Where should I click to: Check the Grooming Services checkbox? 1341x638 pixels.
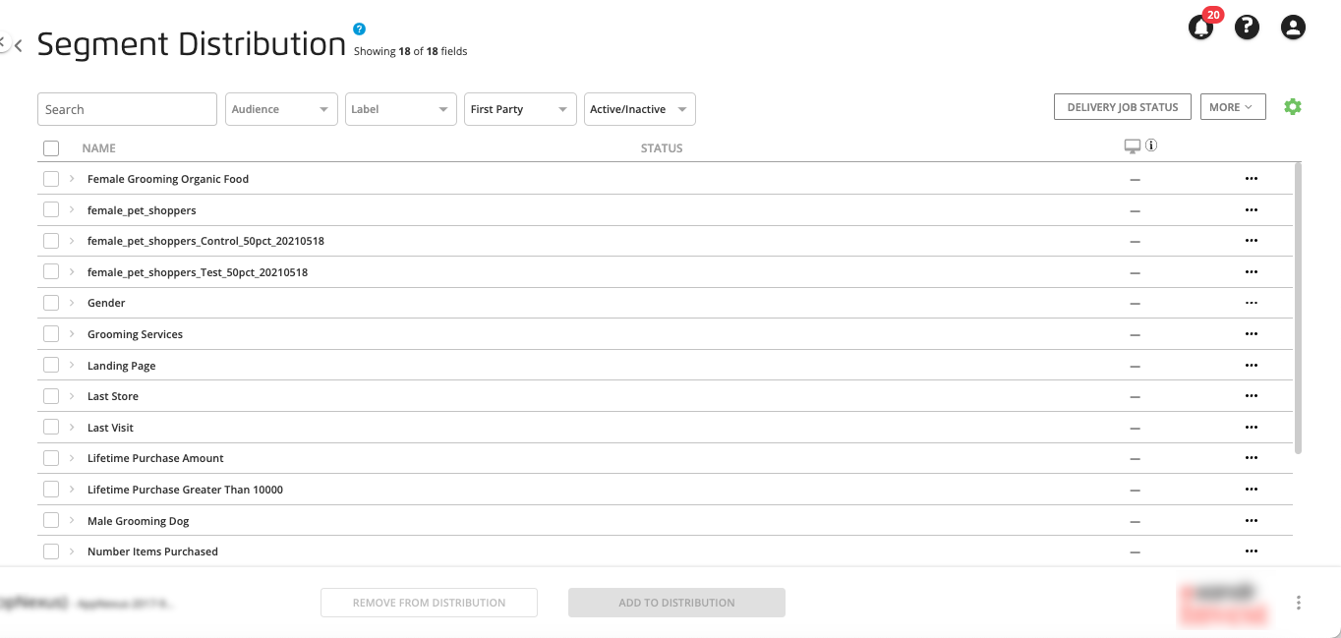coord(51,334)
